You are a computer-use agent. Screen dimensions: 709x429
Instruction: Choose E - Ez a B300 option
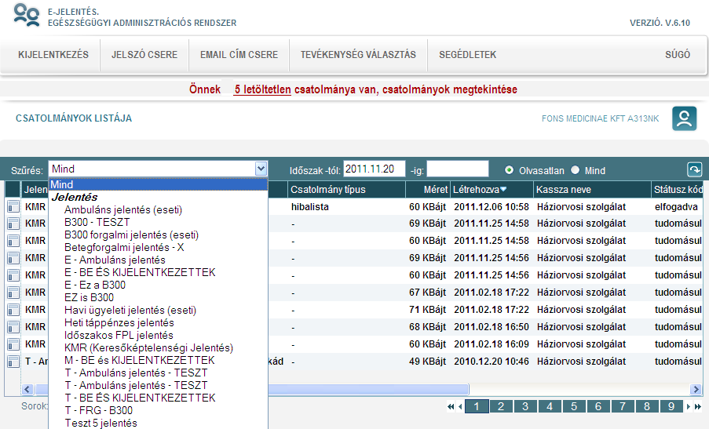click(95, 285)
